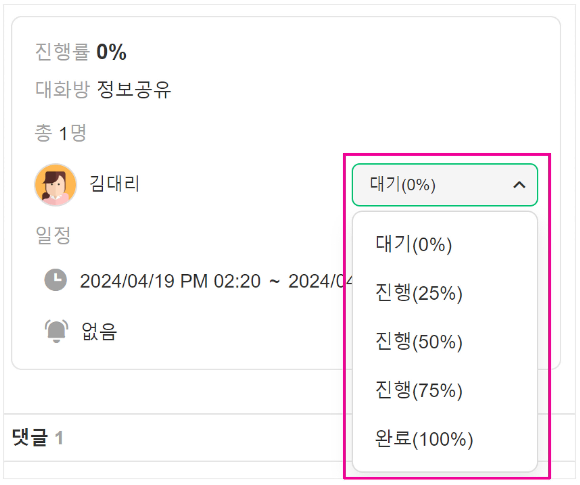
Task: Mark the task as 완료(100%)
Action: pyautogui.click(x=424, y=439)
